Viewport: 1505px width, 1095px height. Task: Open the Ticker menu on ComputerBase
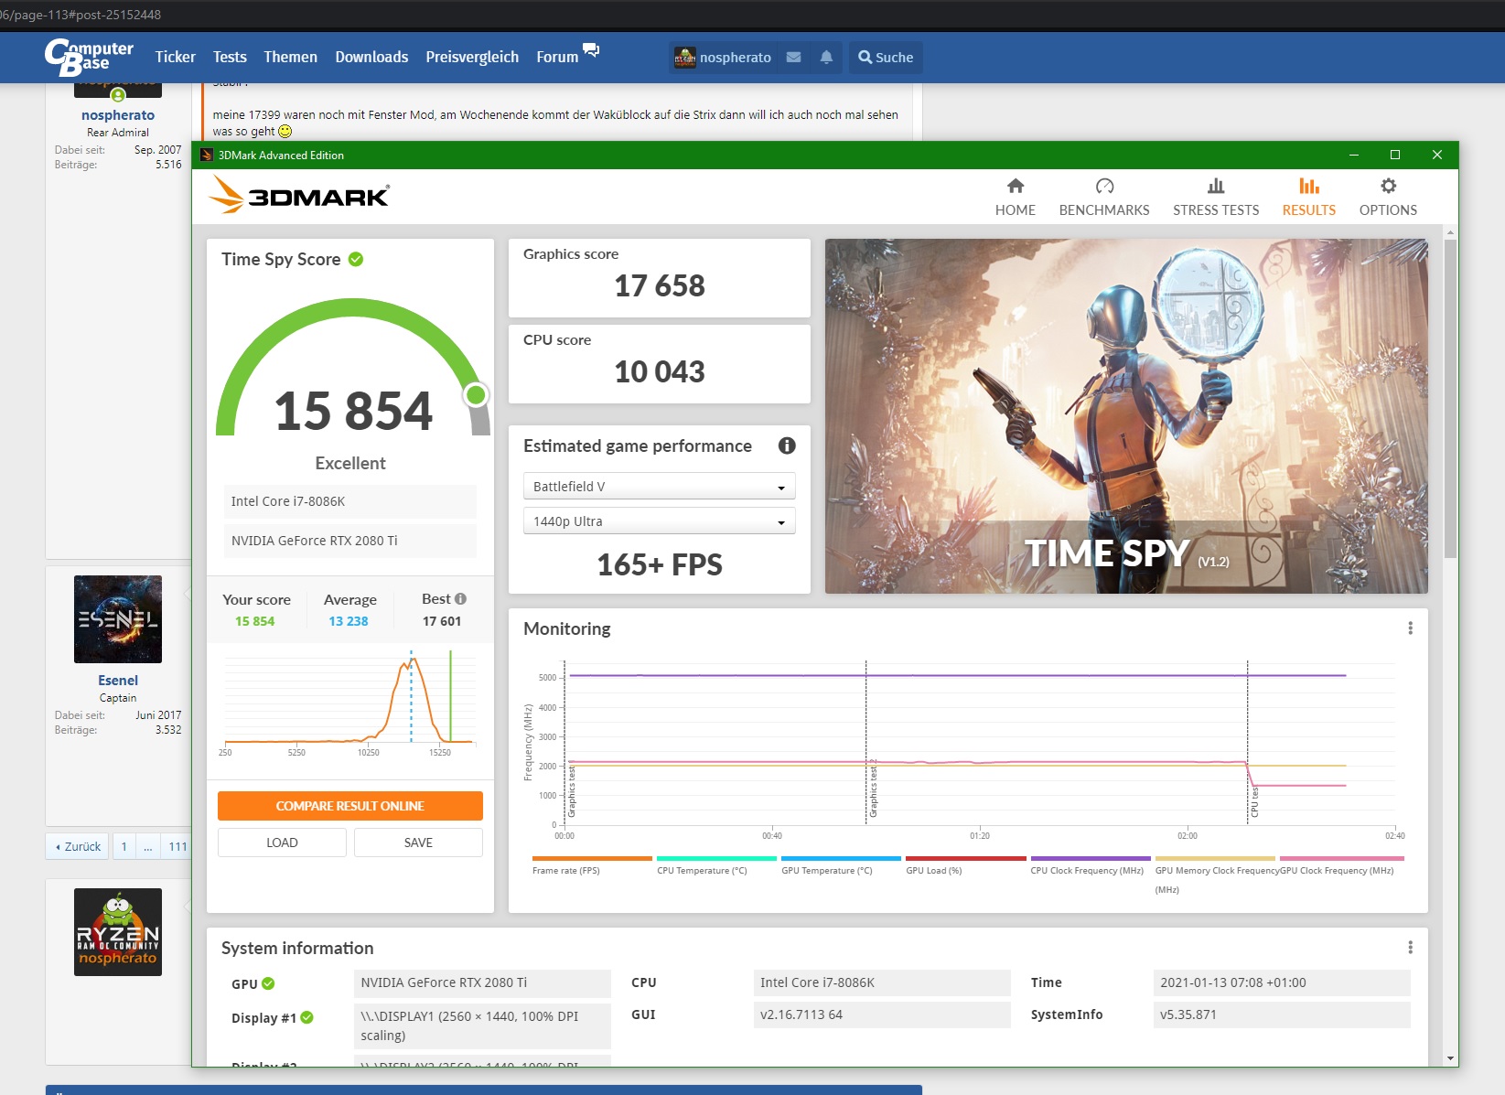click(x=175, y=57)
